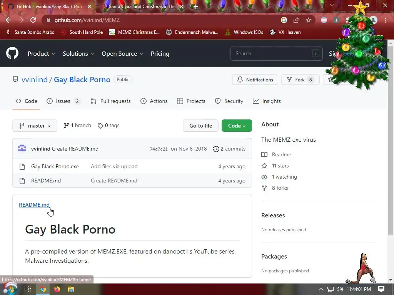Open the .exe file in file list
The height and width of the screenshot is (295, 394).
pyautogui.click(x=55, y=166)
